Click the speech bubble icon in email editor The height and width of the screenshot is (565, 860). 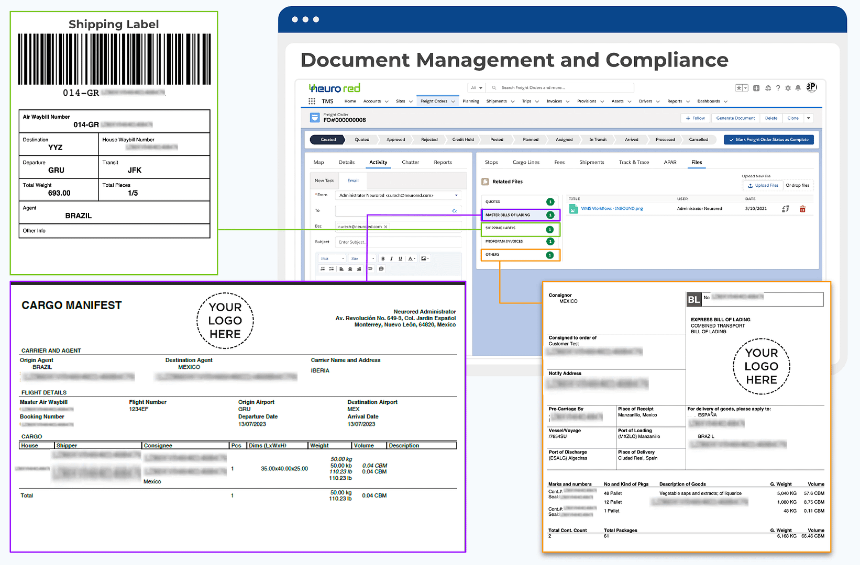point(381,269)
